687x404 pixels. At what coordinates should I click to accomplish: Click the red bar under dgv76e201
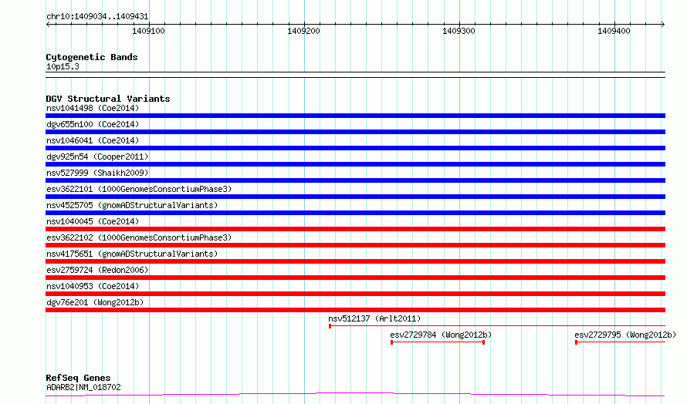tap(355, 310)
